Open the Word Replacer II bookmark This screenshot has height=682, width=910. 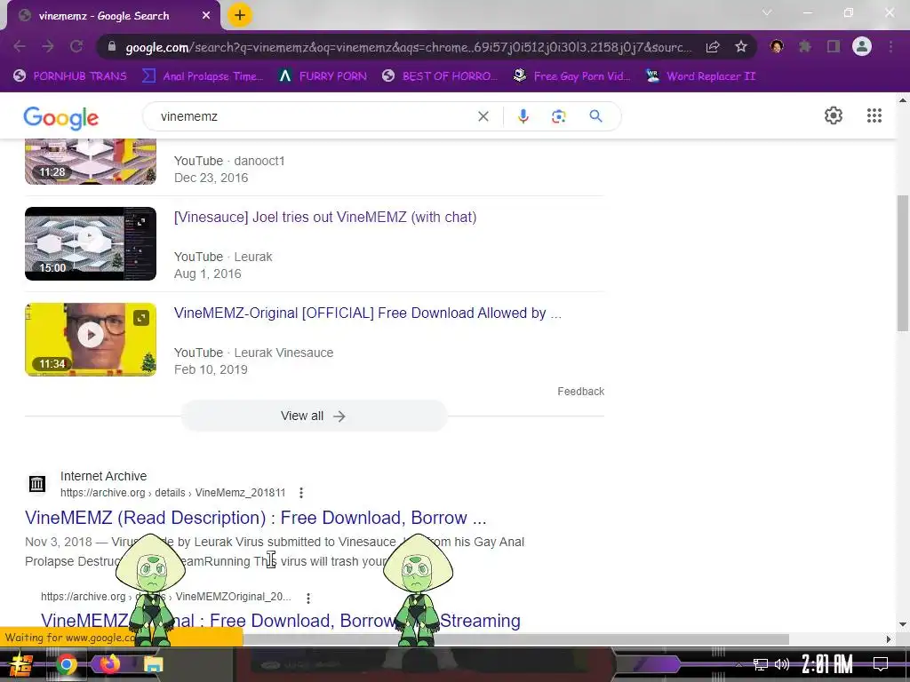click(701, 76)
